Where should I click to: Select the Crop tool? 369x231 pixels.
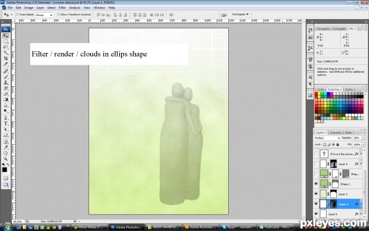[x=6, y=59]
